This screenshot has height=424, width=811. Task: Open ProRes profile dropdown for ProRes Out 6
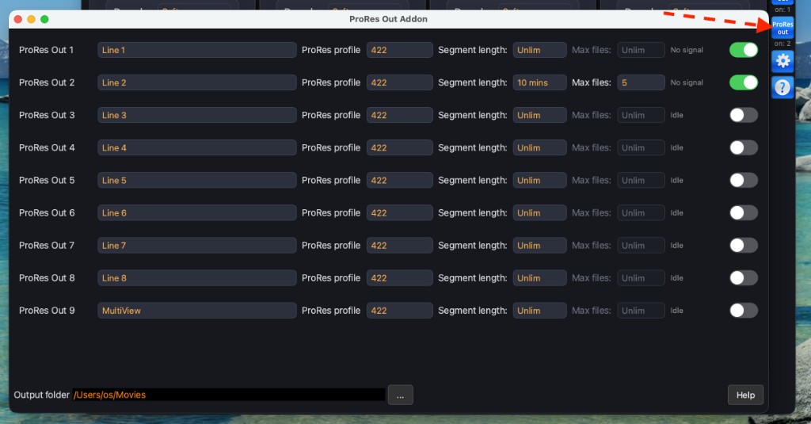[400, 212]
